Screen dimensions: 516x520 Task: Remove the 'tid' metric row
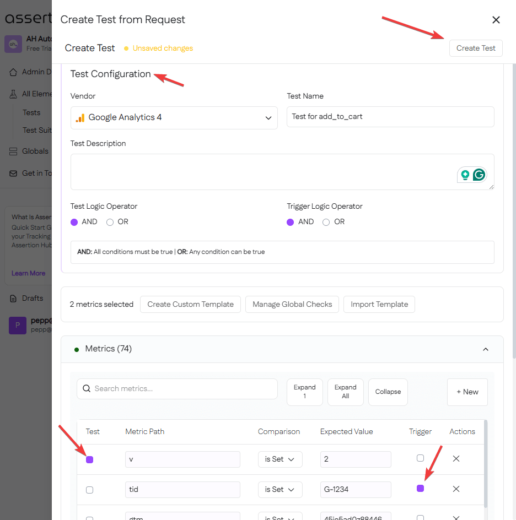point(456,489)
